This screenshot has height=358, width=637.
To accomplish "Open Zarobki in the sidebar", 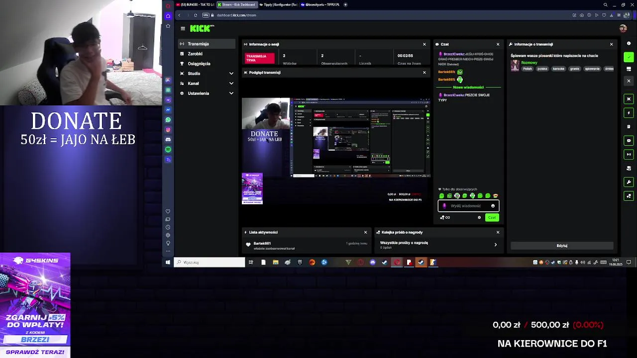I will pos(207,54).
